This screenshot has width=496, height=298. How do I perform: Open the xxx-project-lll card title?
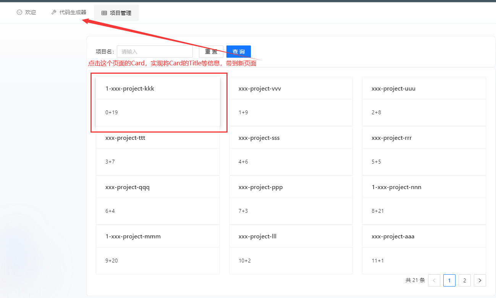point(258,236)
